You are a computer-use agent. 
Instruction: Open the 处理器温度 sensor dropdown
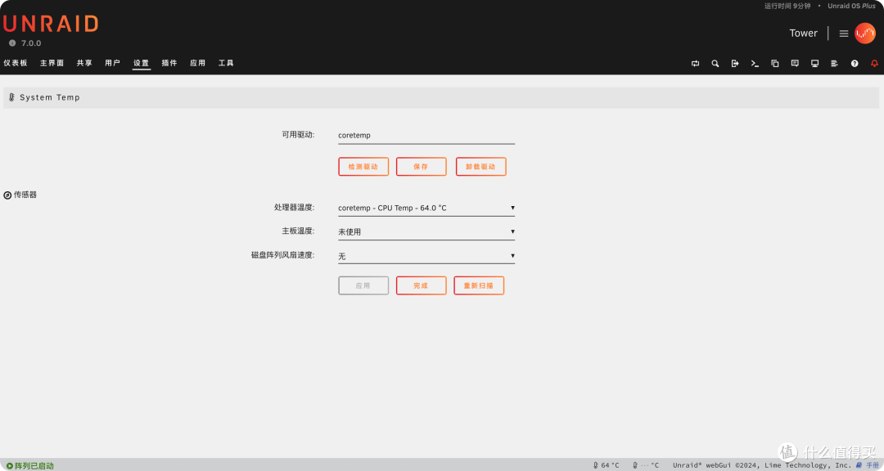(426, 208)
